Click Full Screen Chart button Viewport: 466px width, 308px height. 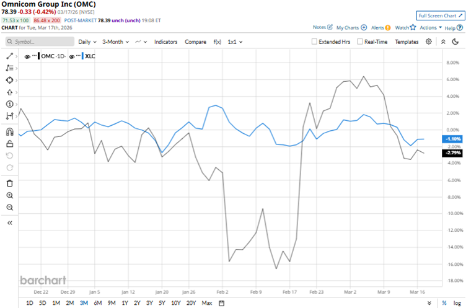click(441, 15)
